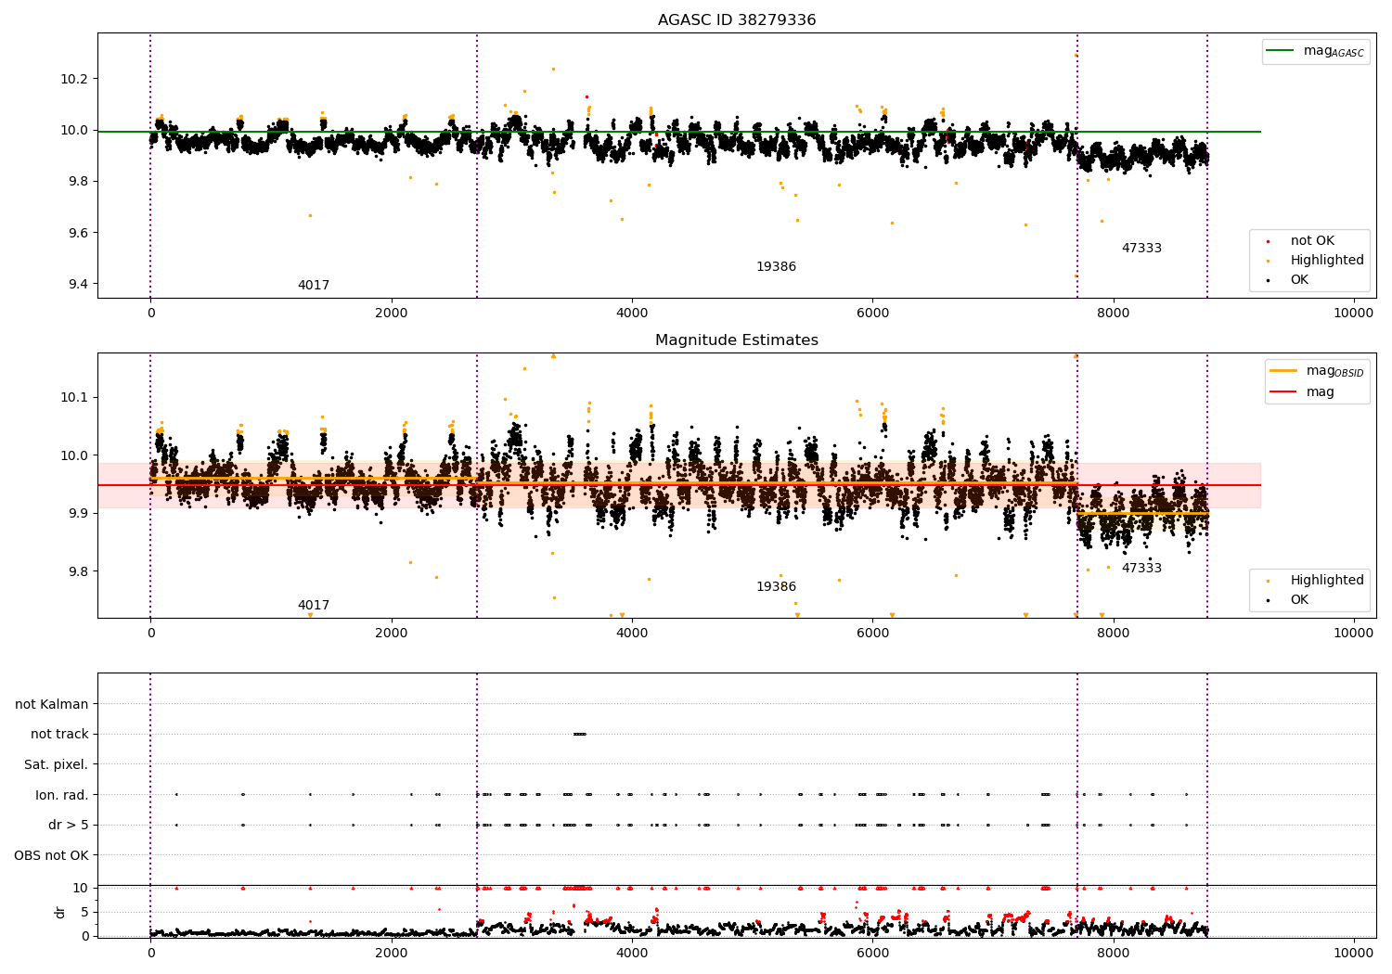Click x-tick 6000 under the top plot
The width and height of the screenshot is (1392, 974).
click(872, 314)
